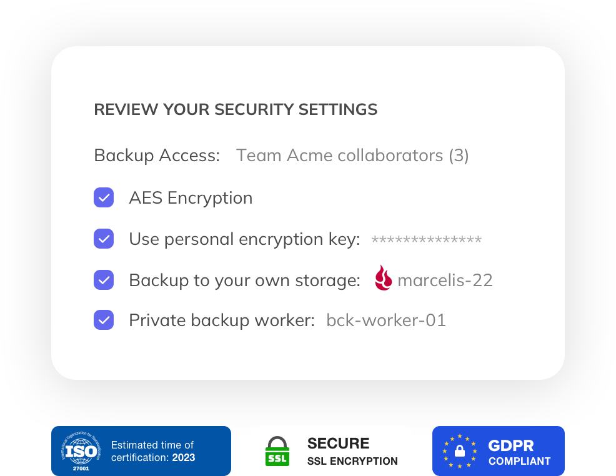Click the Use personal encryption key label

[244, 239]
